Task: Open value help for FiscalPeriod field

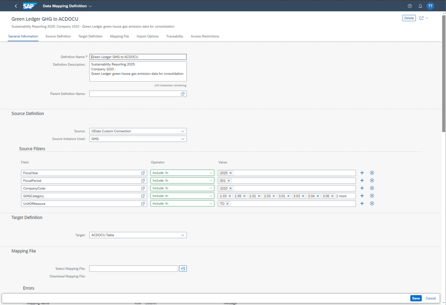Action: (143, 181)
